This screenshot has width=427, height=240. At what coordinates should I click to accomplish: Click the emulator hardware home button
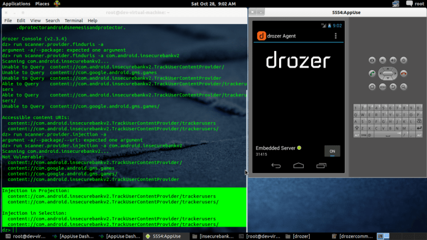[x=372, y=87]
